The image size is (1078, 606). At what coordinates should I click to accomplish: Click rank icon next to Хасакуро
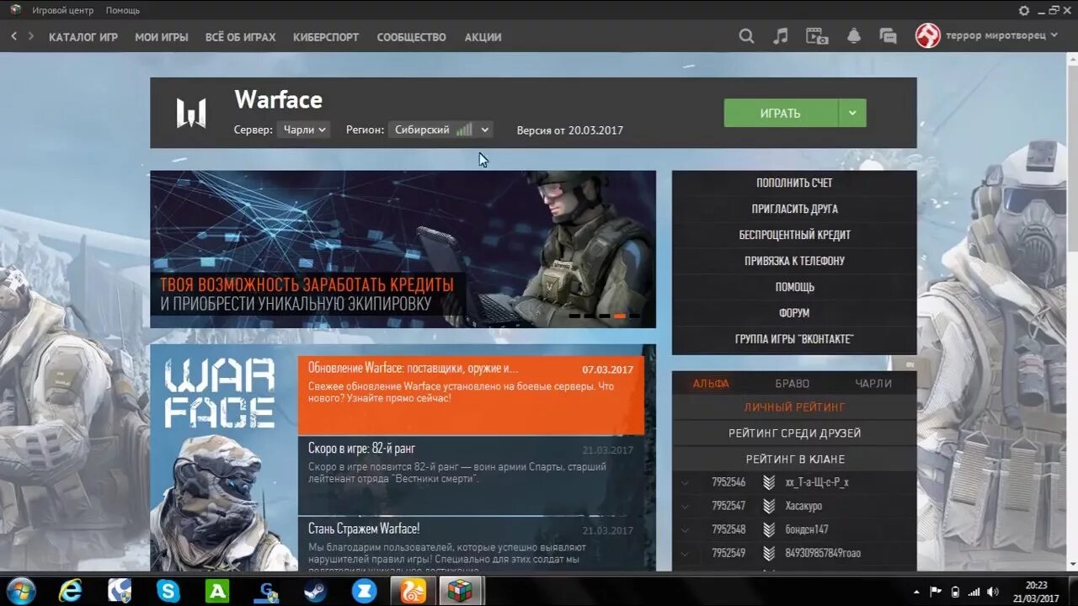click(768, 506)
